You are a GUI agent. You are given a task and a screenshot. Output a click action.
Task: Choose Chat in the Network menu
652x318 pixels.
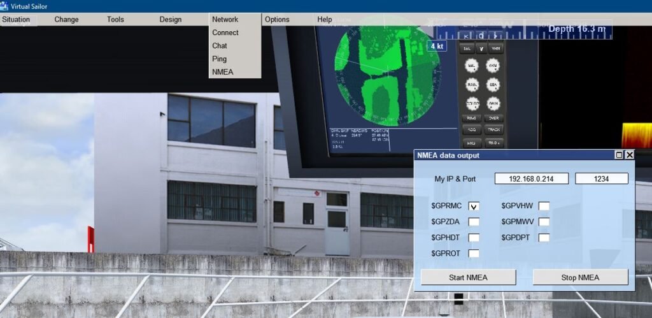[220, 46]
